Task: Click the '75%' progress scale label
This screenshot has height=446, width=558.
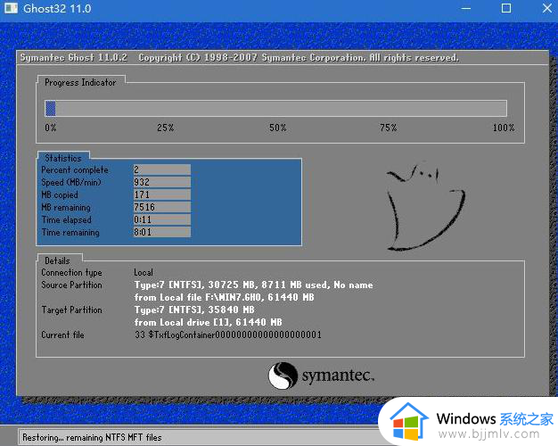Action: [389, 128]
